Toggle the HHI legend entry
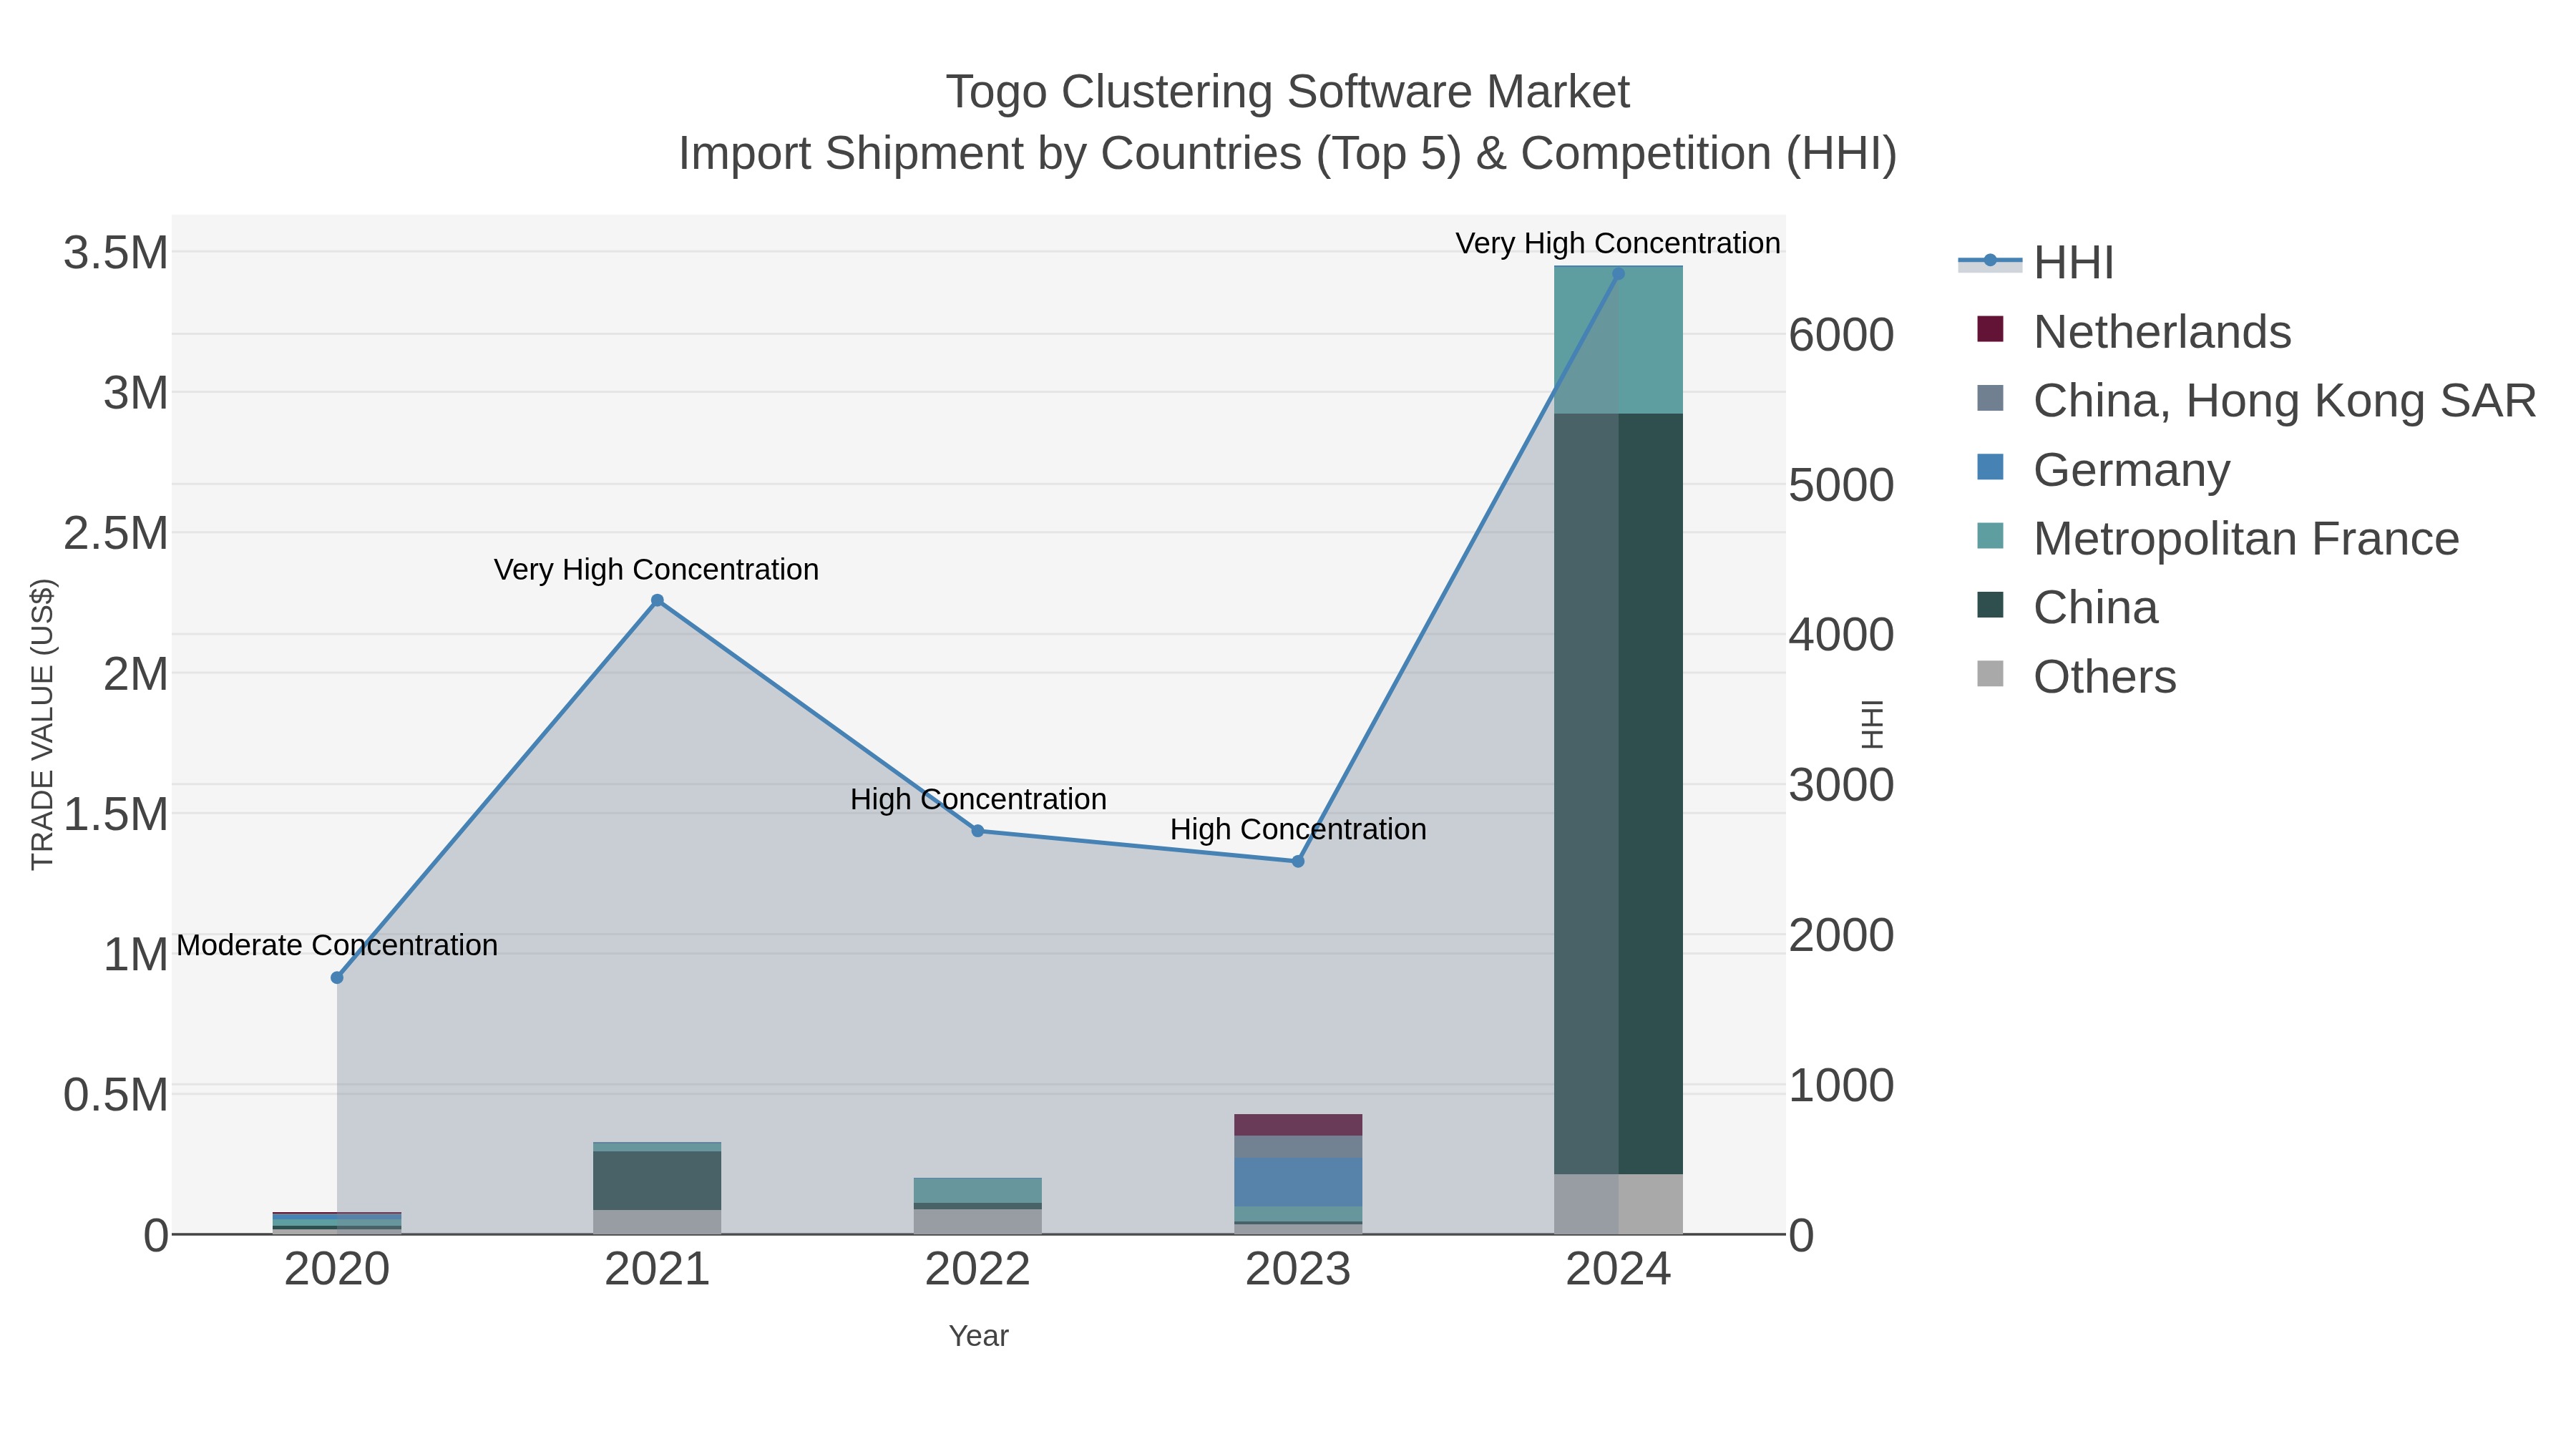 point(2036,262)
